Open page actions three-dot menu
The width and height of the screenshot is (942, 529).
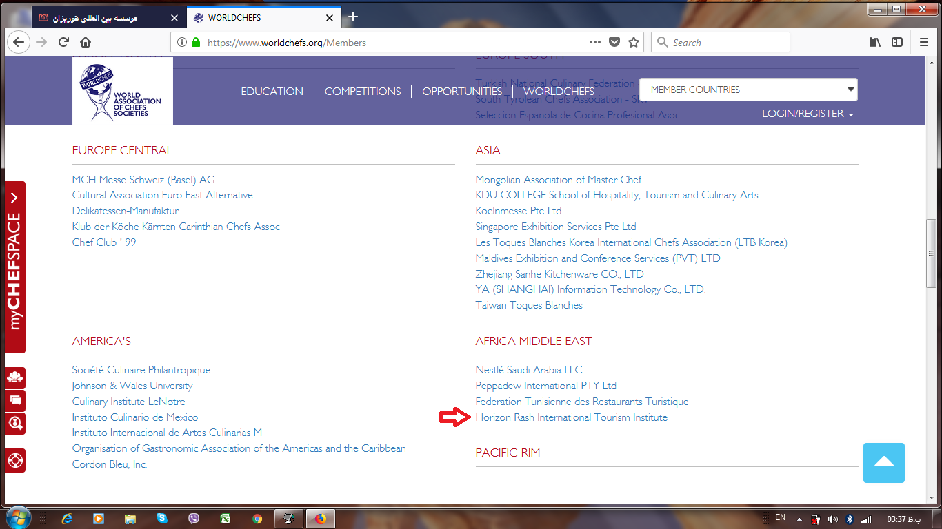tap(595, 42)
